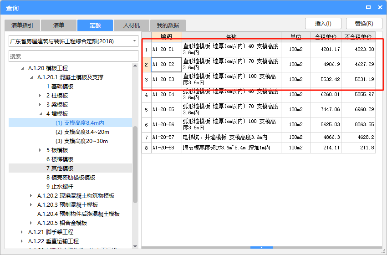Open the 人材机 tab
The width and height of the screenshot is (387, 255).
tap(132, 25)
